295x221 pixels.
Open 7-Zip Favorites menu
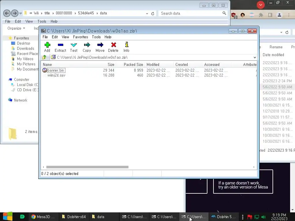tap(81, 37)
